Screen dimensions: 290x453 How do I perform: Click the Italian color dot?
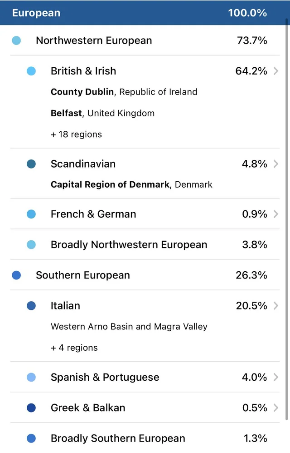(31, 305)
